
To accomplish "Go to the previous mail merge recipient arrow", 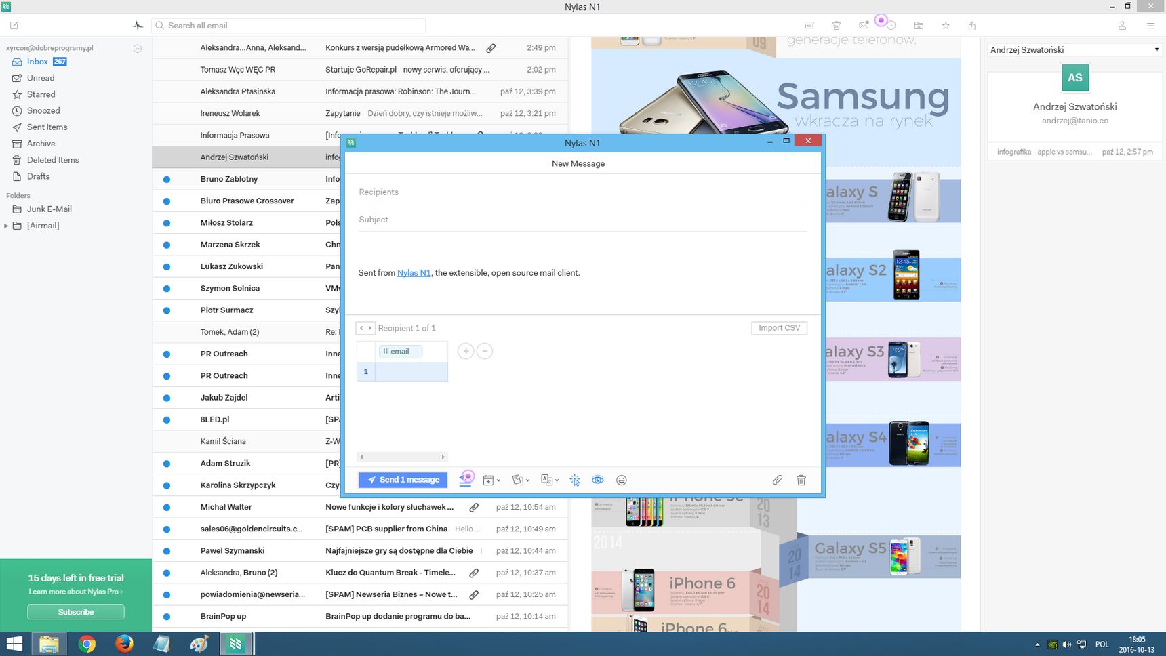I will (361, 328).
